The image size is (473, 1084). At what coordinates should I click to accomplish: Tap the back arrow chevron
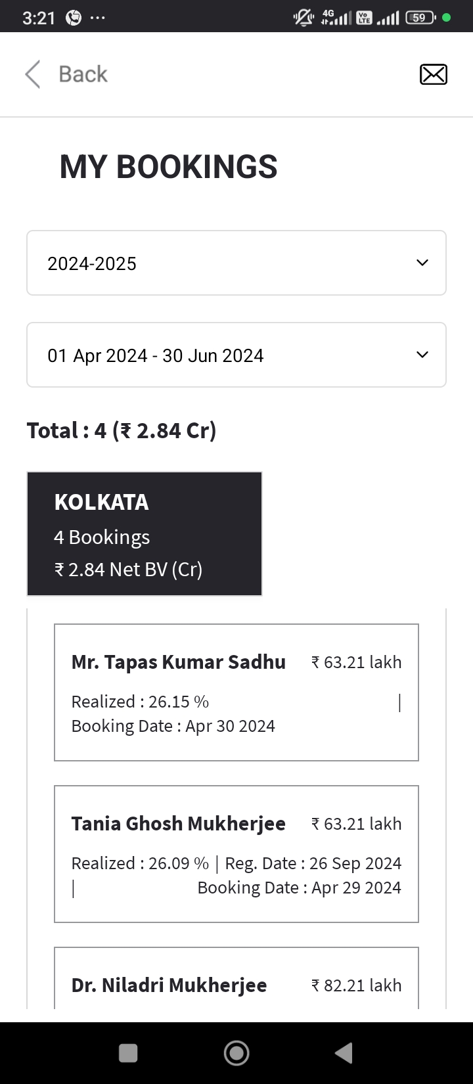(33, 74)
